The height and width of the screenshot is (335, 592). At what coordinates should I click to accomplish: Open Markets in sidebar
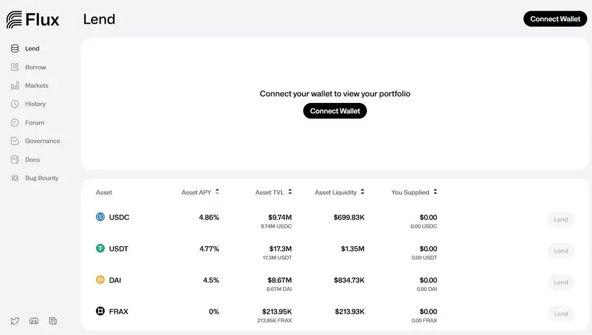pos(37,85)
